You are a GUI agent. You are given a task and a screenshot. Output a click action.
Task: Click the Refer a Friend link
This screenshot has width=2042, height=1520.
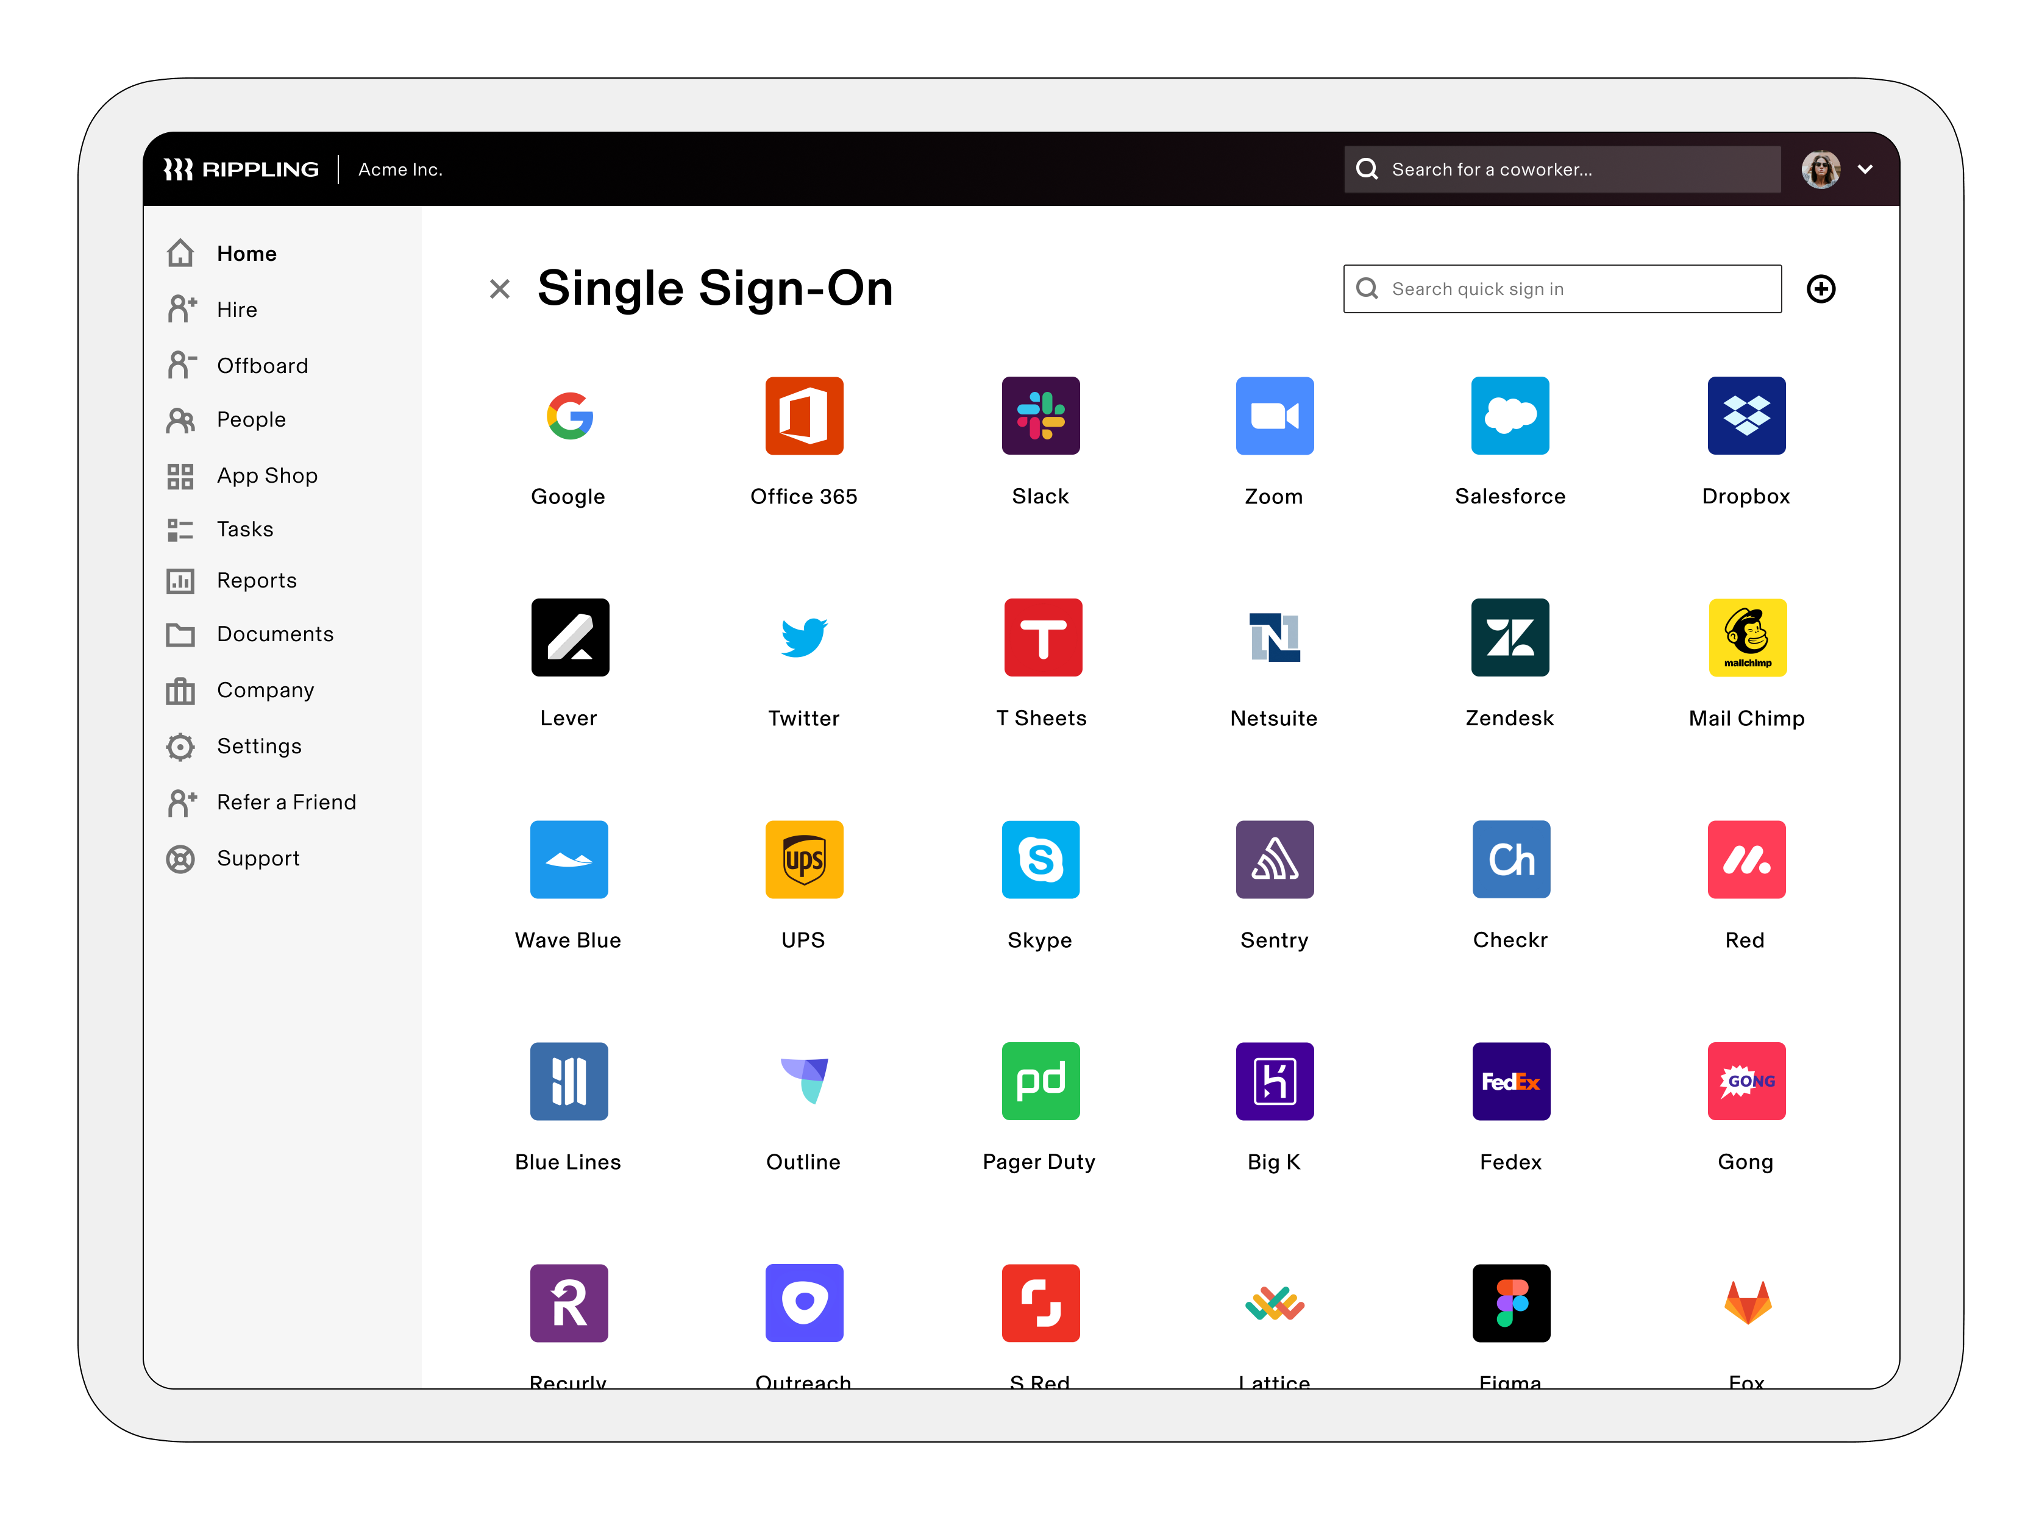[285, 802]
